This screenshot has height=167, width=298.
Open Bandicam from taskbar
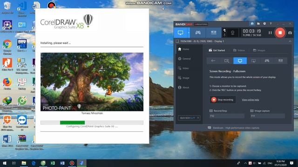(x=72, y=163)
